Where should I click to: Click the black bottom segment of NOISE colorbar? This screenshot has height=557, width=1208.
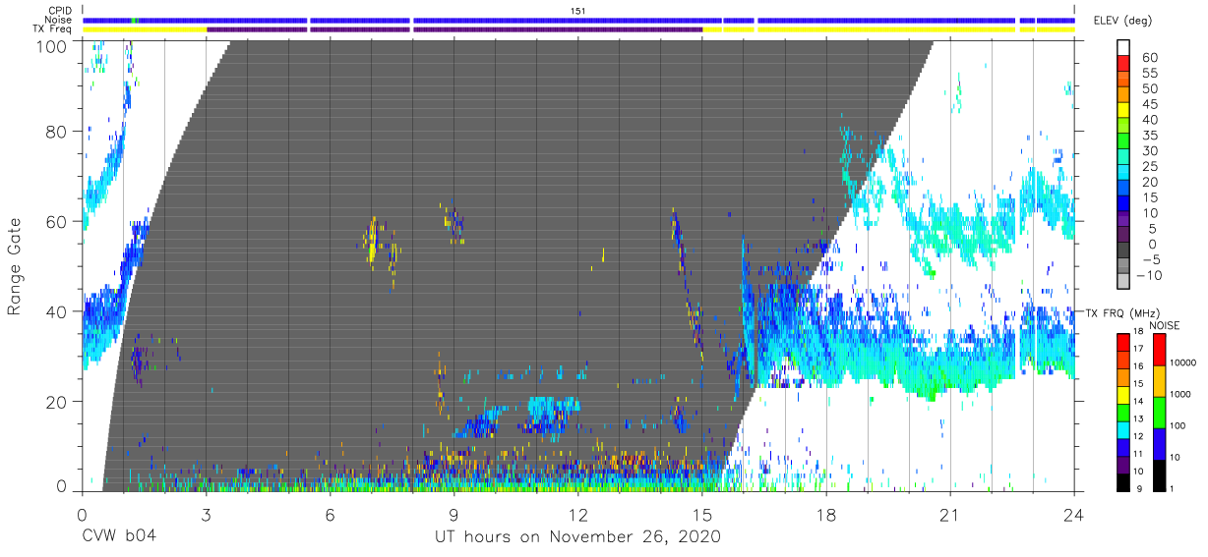[1160, 474]
